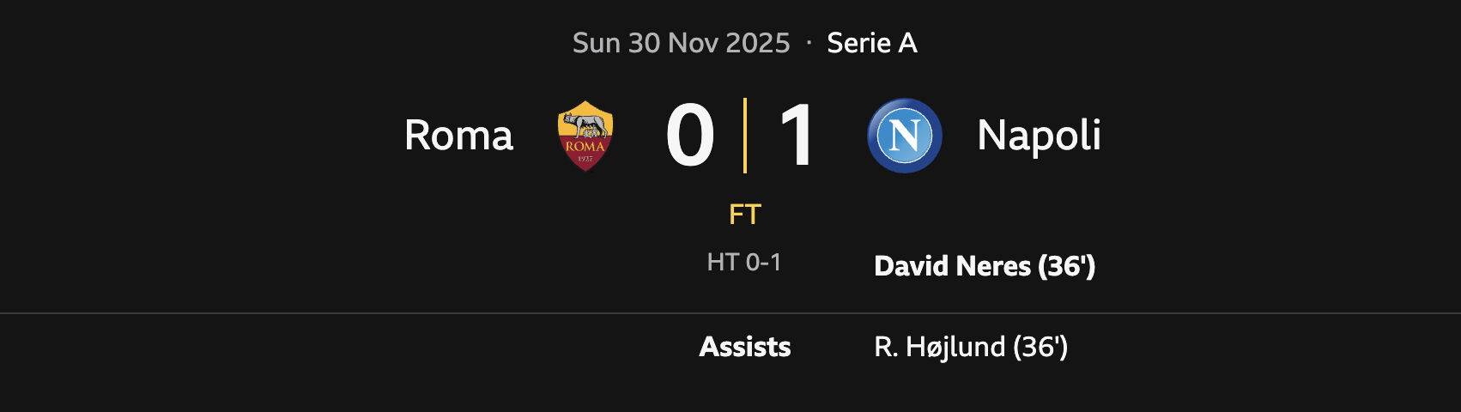
Task: Open the Serie A competition link
Action: coord(872,43)
